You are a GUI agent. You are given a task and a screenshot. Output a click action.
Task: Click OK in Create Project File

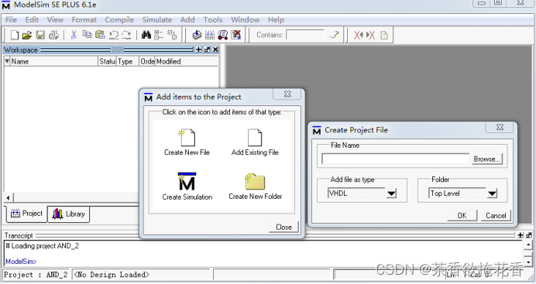tap(462, 215)
